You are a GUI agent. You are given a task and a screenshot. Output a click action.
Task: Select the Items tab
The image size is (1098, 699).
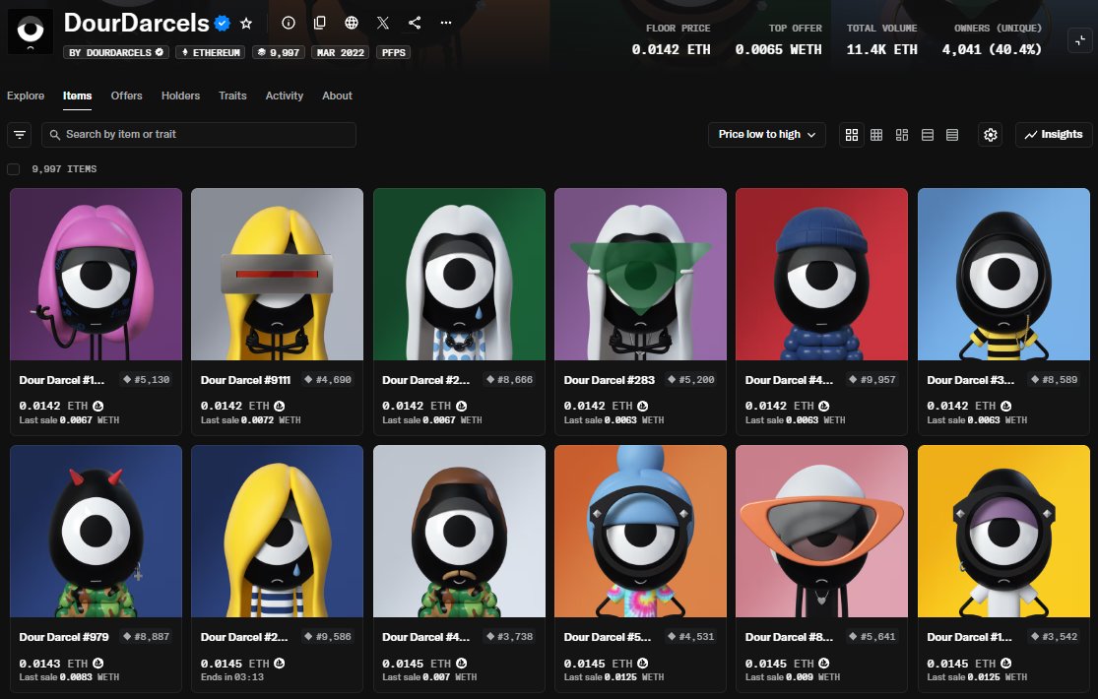(77, 95)
